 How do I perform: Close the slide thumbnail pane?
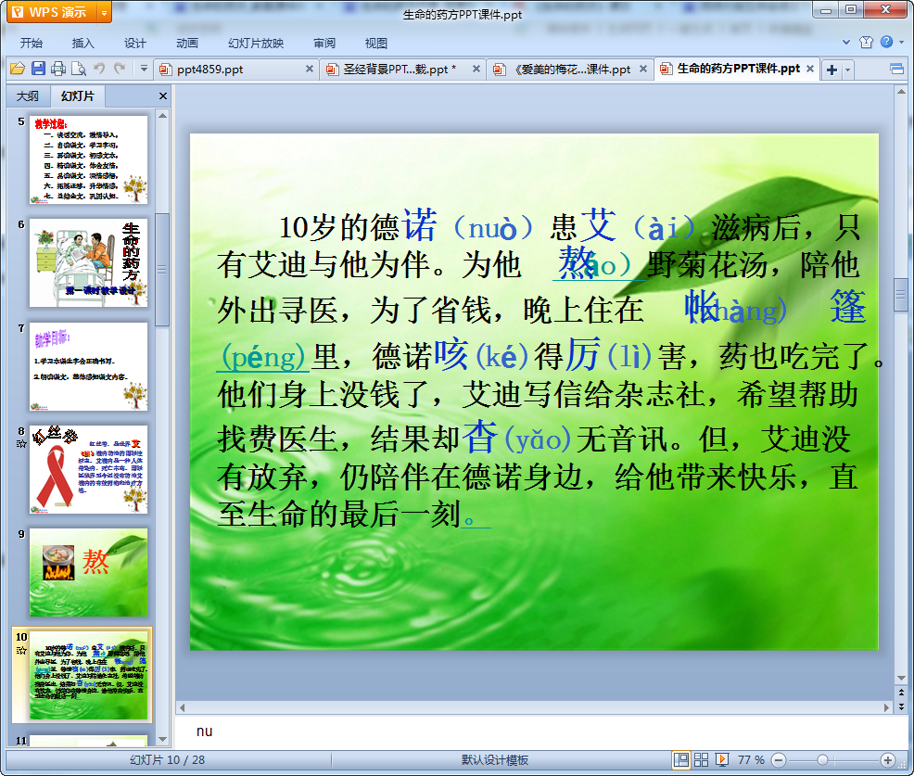(x=163, y=96)
